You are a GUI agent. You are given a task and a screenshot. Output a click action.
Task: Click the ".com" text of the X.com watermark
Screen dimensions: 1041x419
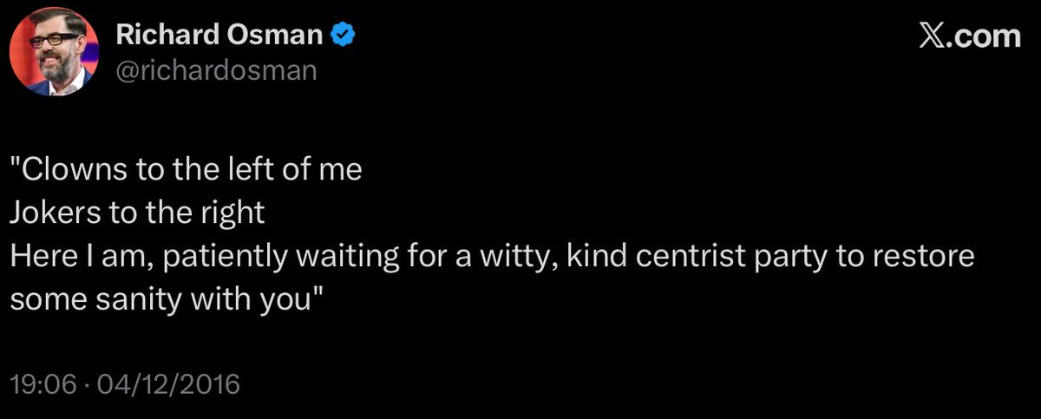[x=985, y=36]
